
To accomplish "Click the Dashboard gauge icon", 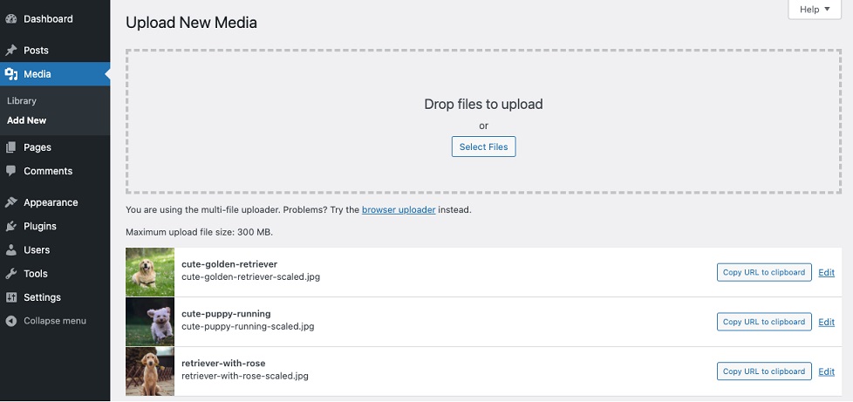I will pos(10,19).
